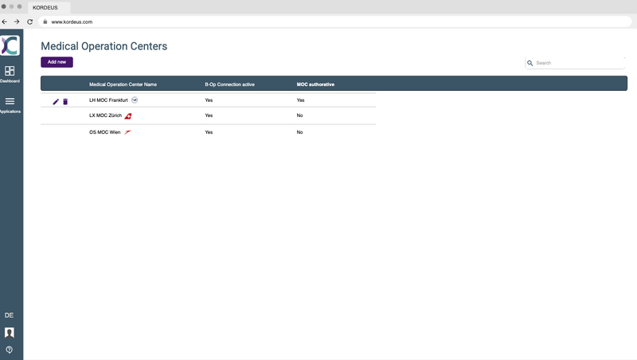Viewport: 637px width, 360px height.
Task: Click the Swiss logo beside LX MOC Zürich
Action: 128,116
